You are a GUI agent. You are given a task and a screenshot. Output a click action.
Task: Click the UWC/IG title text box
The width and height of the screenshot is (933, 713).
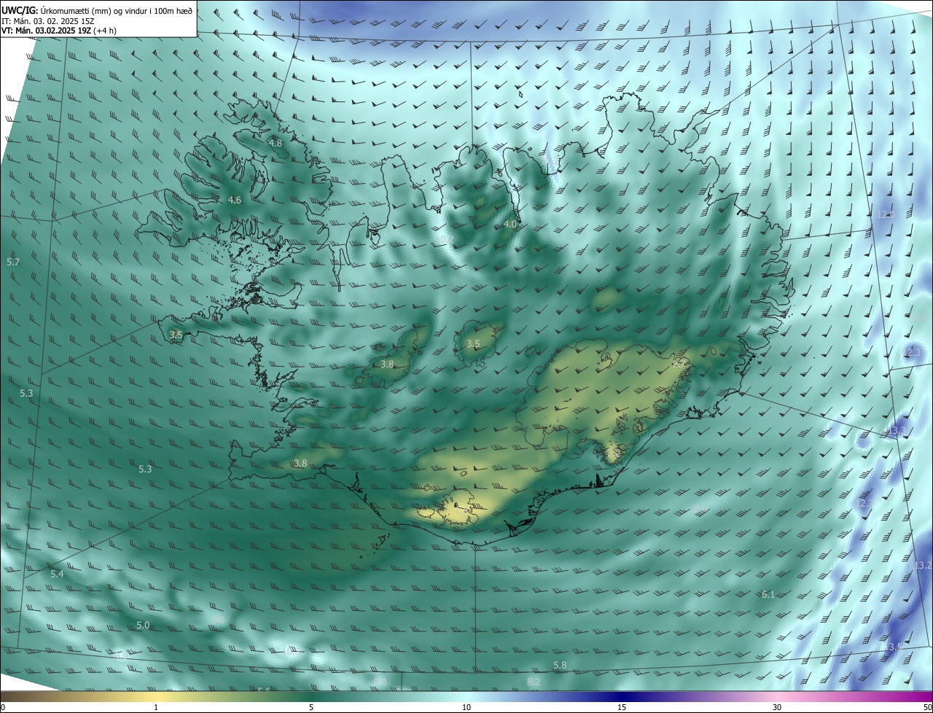click(x=98, y=18)
